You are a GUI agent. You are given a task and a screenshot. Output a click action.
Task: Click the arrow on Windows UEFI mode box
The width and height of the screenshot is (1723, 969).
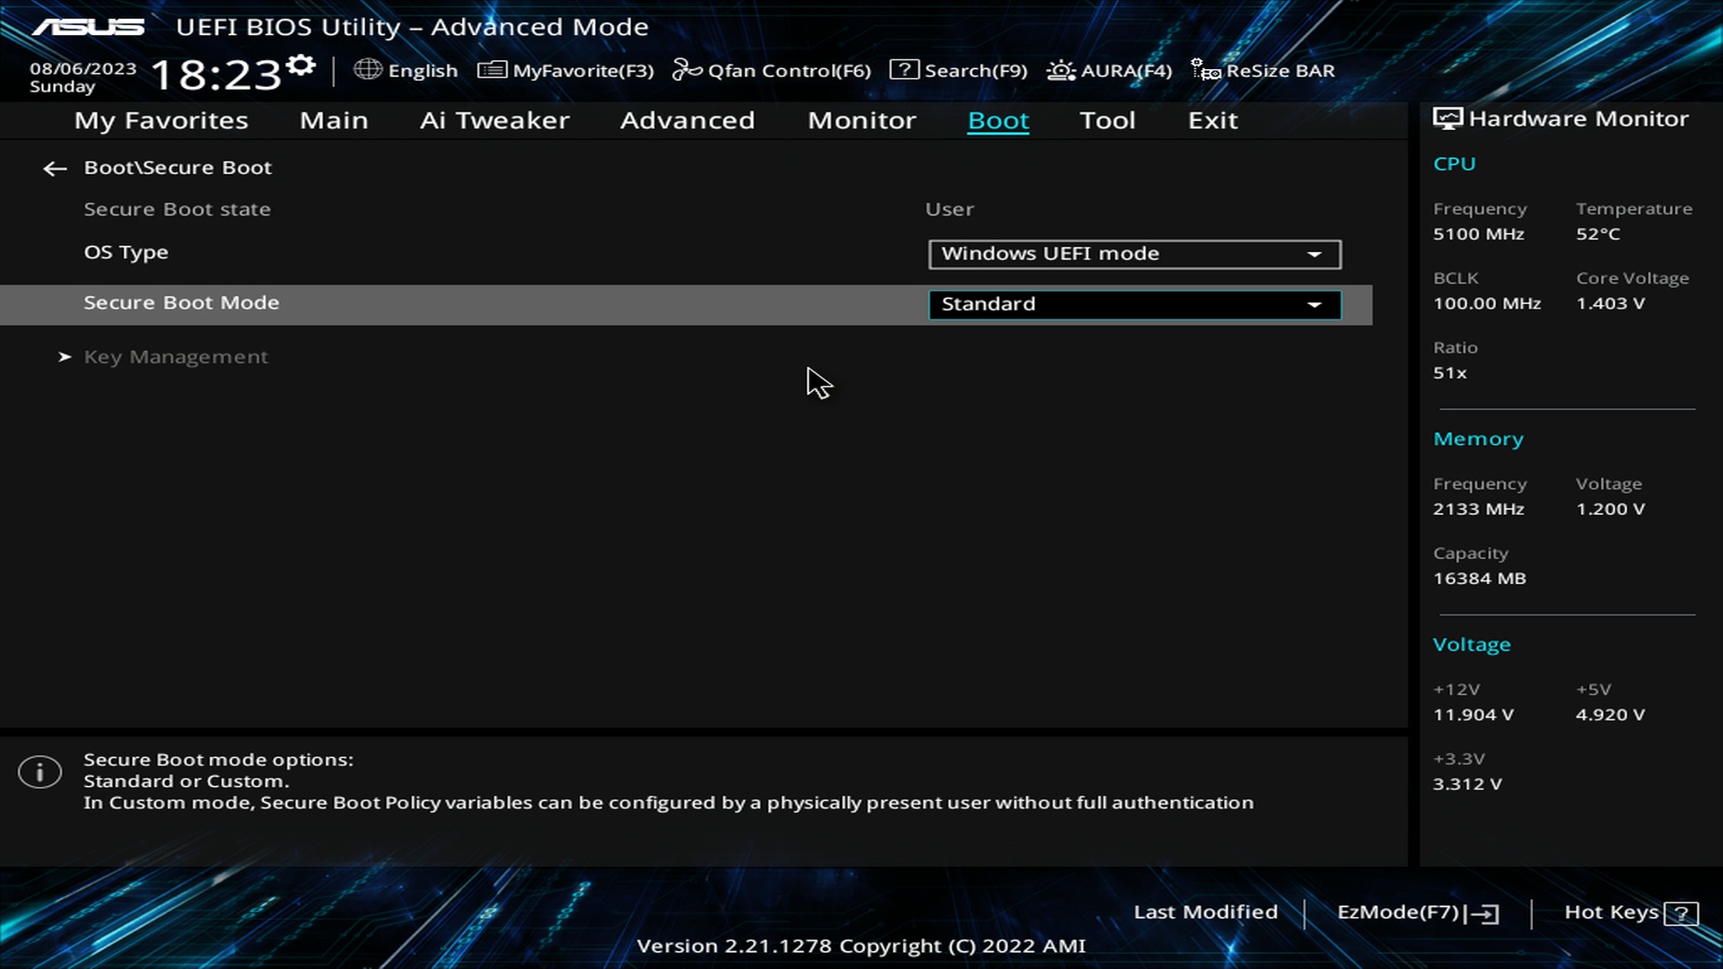pos(1315,255)
